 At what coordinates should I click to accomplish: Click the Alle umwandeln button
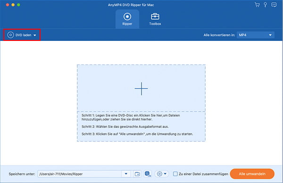[252, 174]
